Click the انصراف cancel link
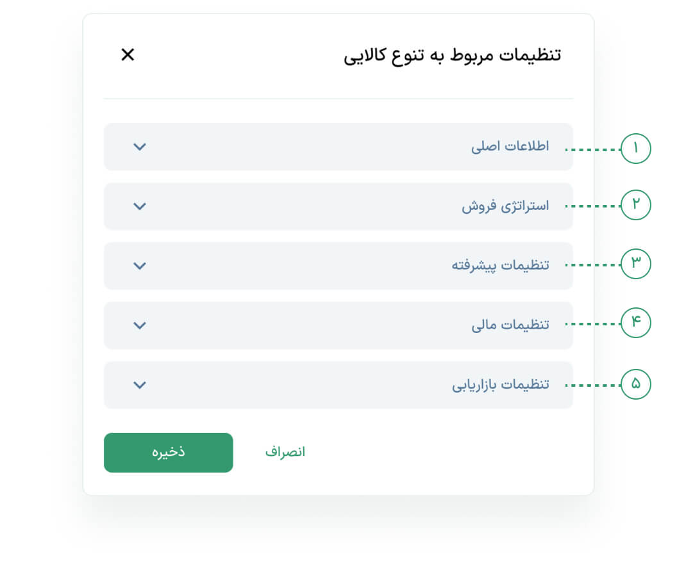 point(285,452)
